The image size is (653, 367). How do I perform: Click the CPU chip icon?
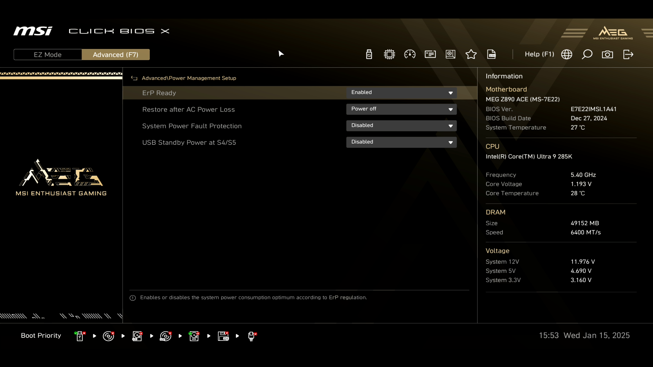[389, 54]
